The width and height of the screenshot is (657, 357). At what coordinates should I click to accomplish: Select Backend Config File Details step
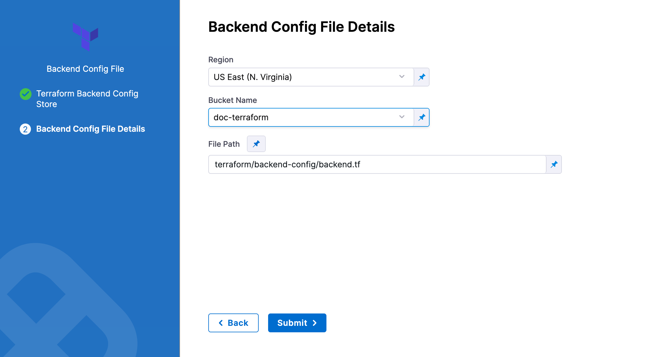point(90,129)
